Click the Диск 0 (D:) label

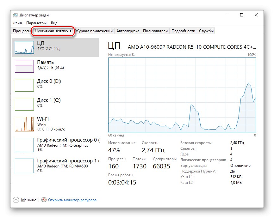[49, 81]
